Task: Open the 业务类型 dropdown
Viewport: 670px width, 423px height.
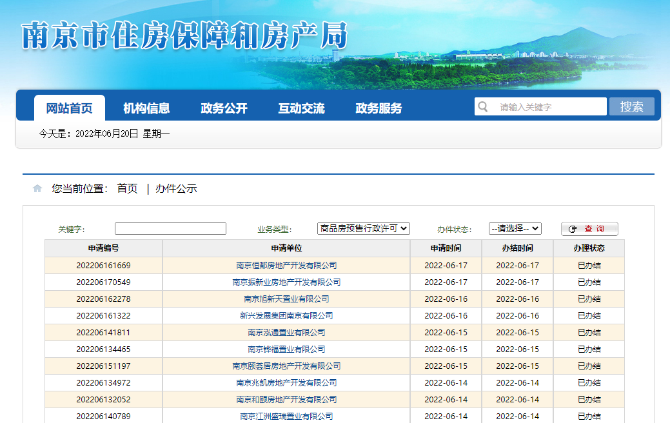Action: pyautogui.click(x=364, y=228)
